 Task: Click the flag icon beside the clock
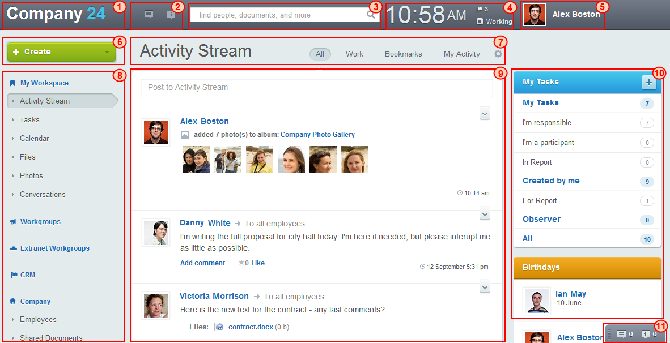point(479,9)
